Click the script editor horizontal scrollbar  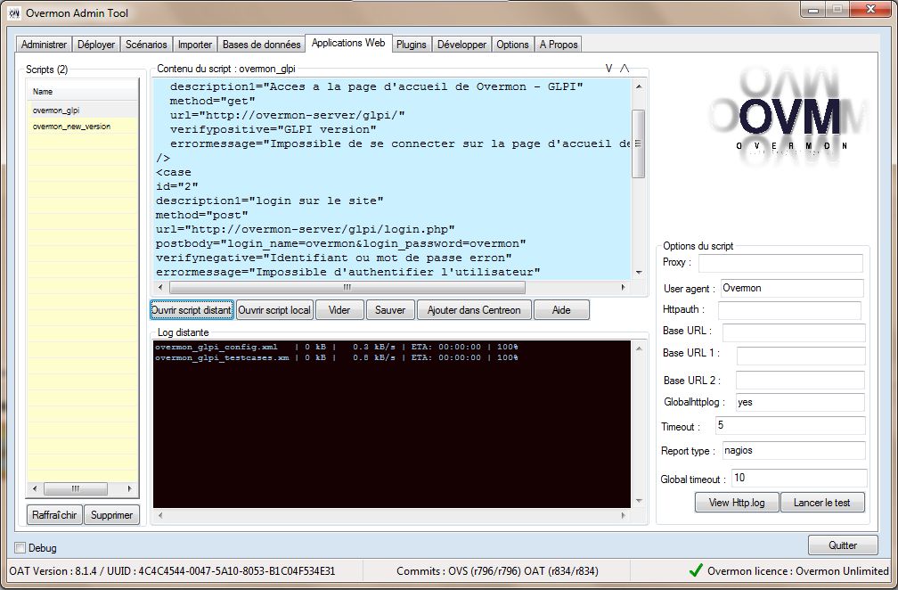tap(346, 288)
